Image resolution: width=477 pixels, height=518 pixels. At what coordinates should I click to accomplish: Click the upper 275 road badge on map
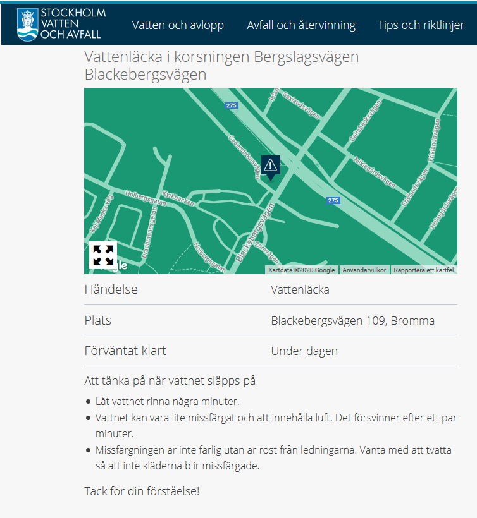tap(232, 105)
